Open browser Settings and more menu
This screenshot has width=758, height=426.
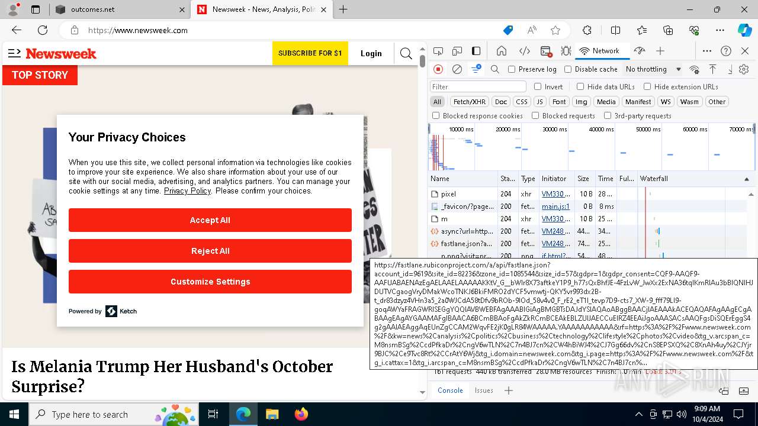click(x=720, y=30)
